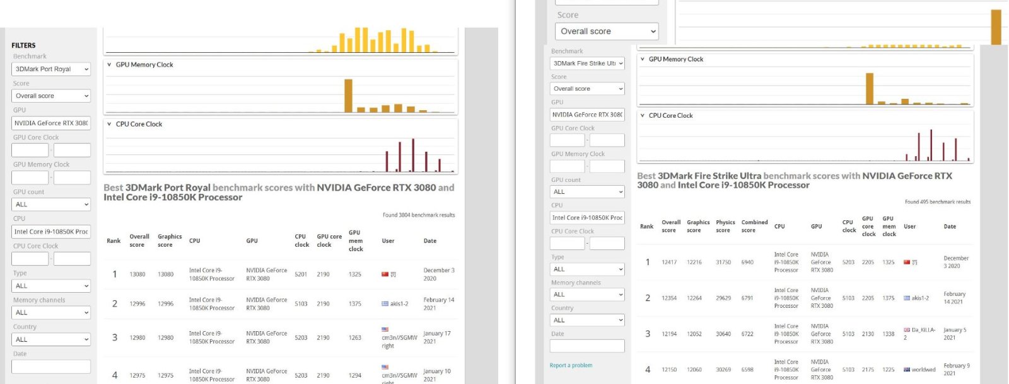Click CPU clock value 5201 in Port Royal table
Screen dimensions: 1009x384
pos(301,274)
